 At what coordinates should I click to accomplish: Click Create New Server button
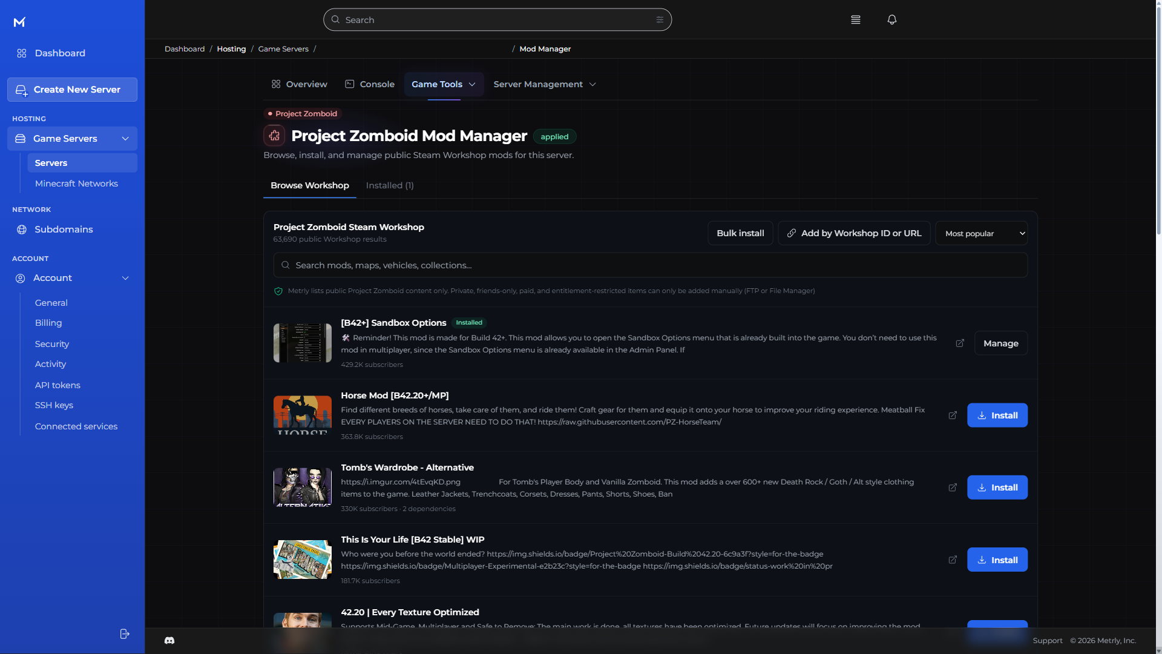(72, 90)
